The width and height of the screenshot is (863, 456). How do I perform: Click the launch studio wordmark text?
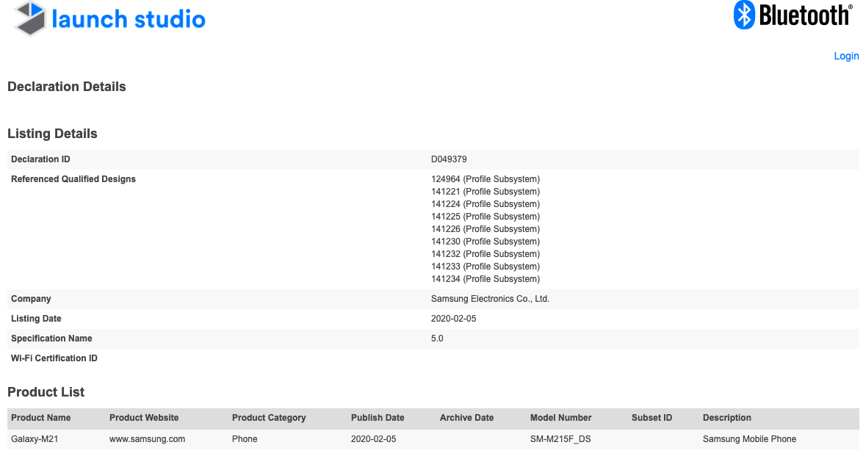(129, 19)
